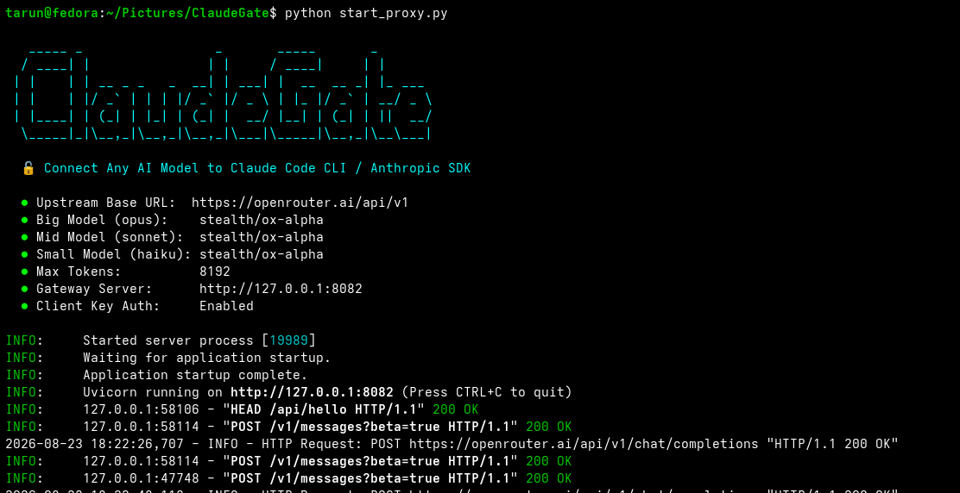
Task: Click the client address 127.0.0.1:58106
Action: coord(142,409)
